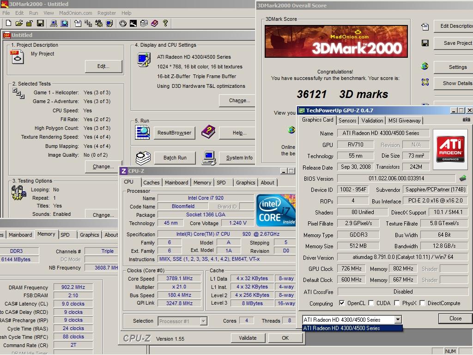
Task: Click the Project Description document icon
Action: (x=17, y=57)
